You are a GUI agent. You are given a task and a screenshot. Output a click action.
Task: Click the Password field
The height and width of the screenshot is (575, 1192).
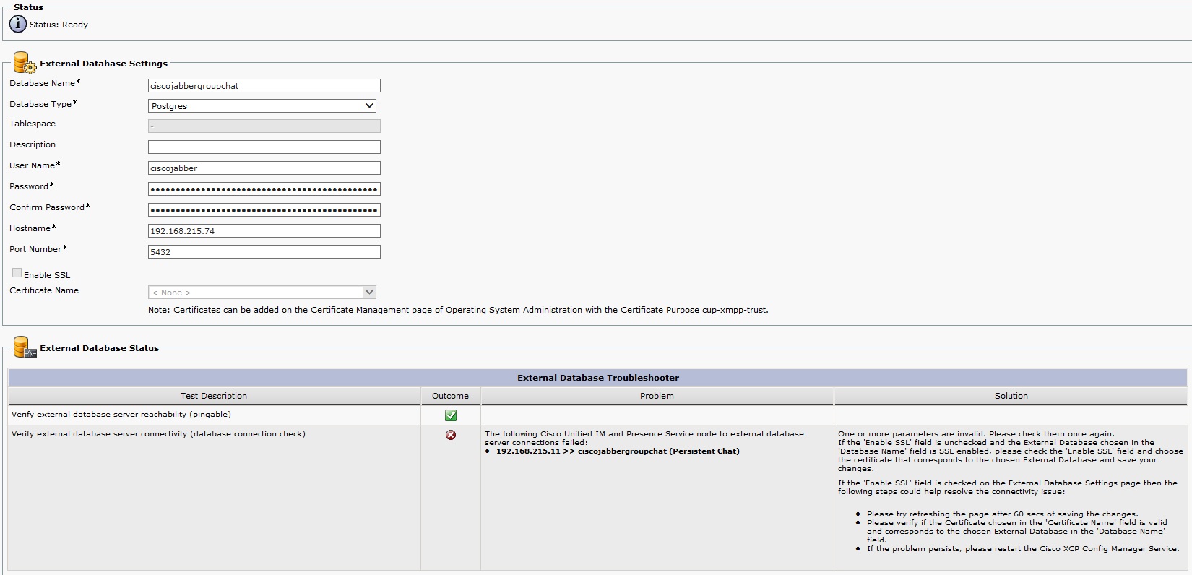[264, 189]
